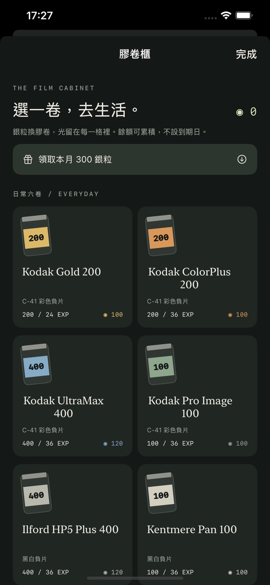Viewport: 270px width, 585px height.
Task: Tap the silver grain balance coin icon
Action: tap(239, 112)
